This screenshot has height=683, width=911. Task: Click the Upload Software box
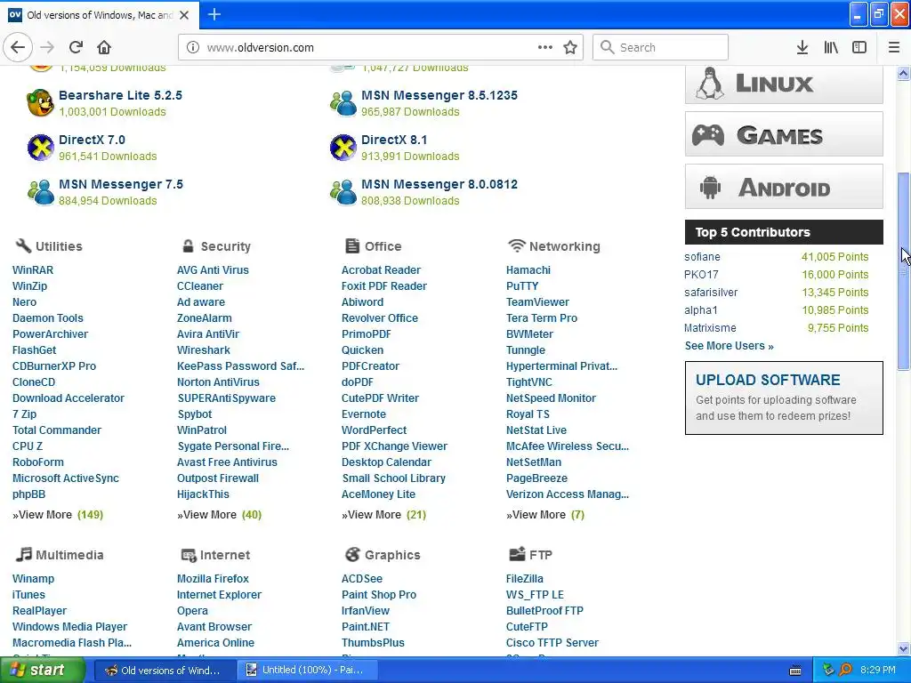784,398
